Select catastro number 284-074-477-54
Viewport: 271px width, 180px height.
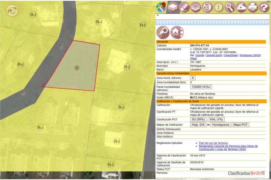199,45
